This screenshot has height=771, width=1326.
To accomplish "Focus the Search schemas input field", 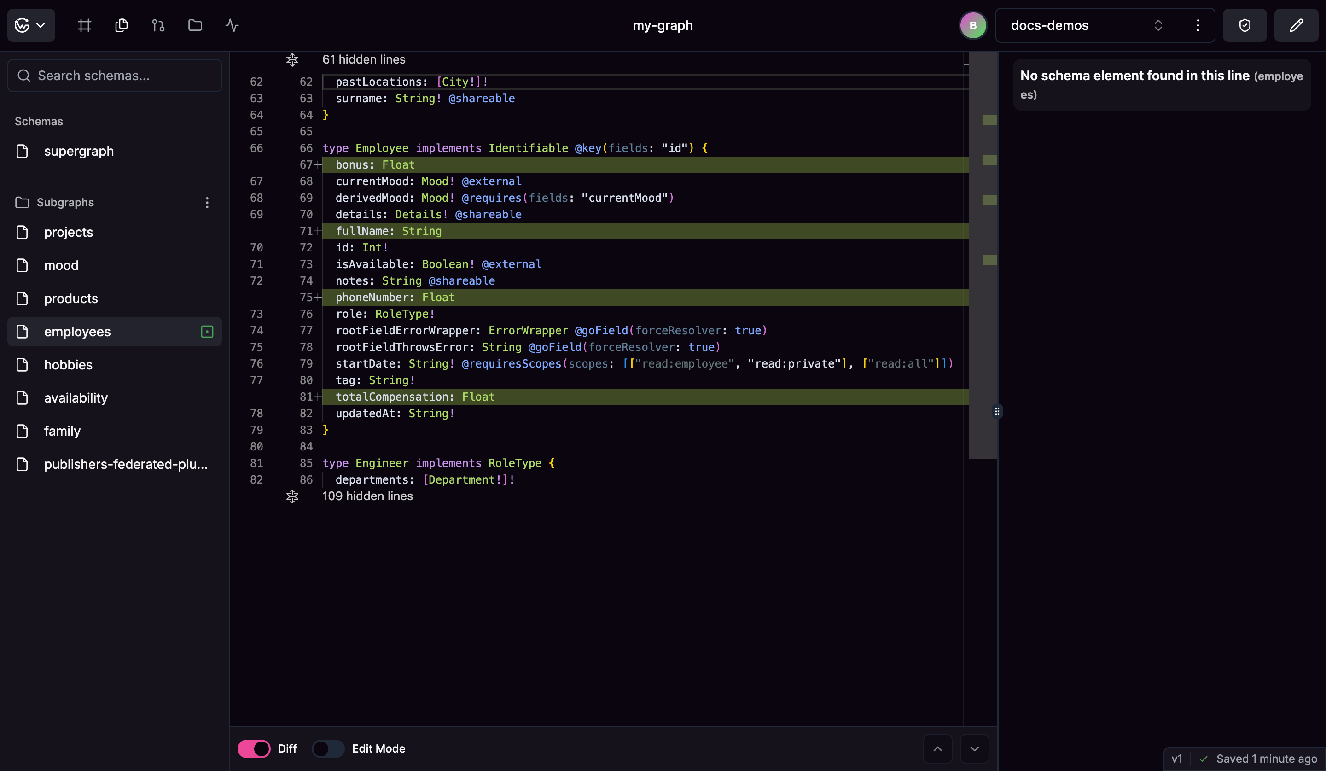I will click(115, 76).
